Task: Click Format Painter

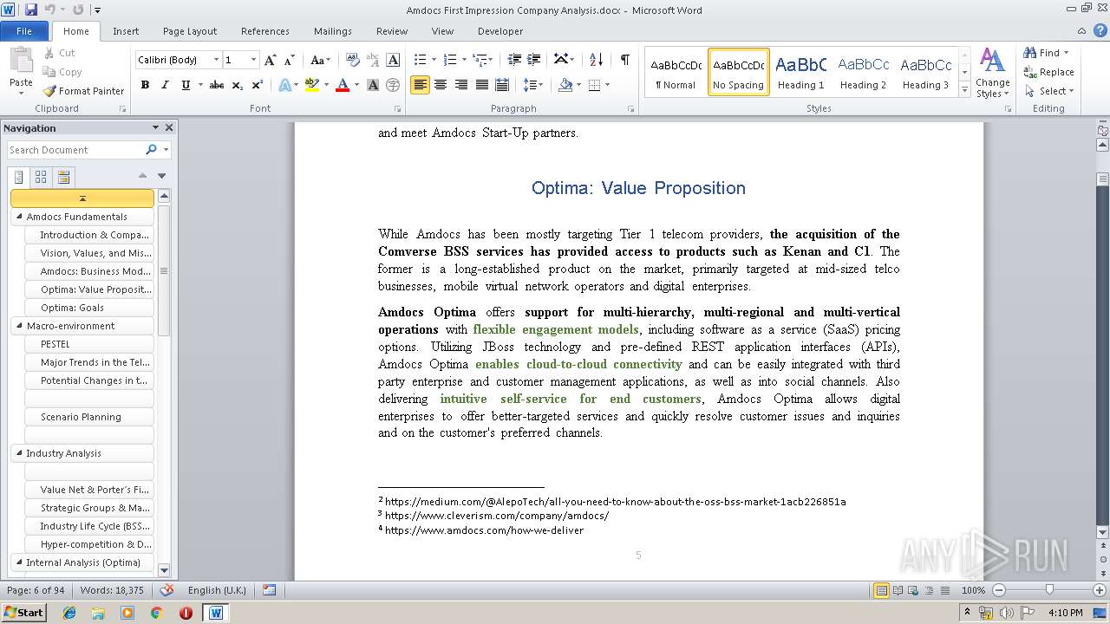Action: coord(84,91)
